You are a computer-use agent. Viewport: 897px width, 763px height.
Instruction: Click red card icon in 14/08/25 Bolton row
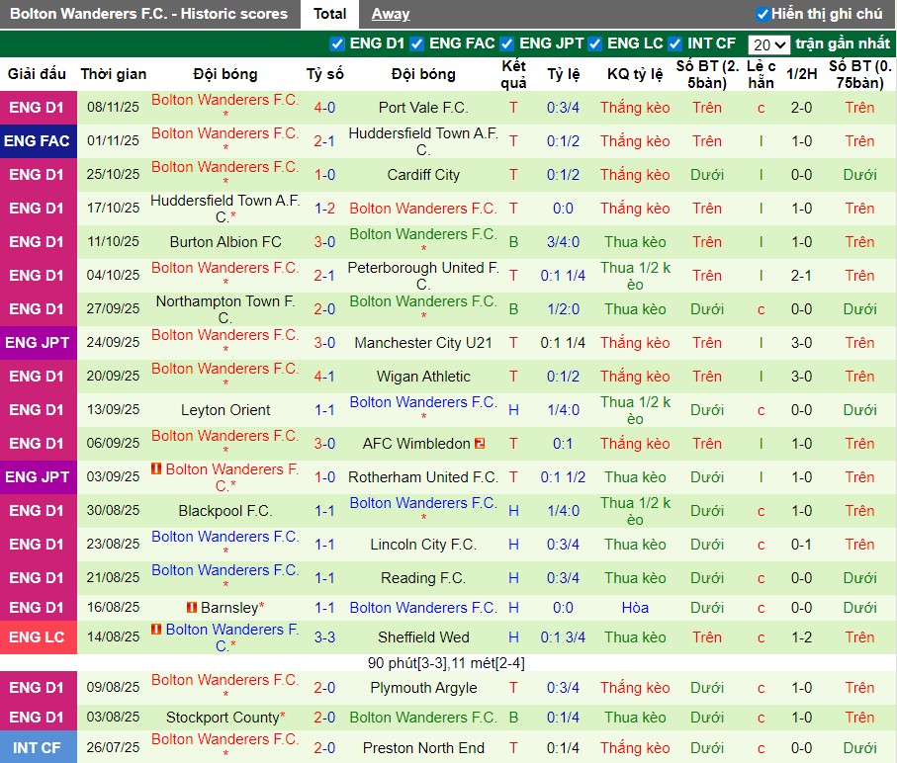(156, 630)
